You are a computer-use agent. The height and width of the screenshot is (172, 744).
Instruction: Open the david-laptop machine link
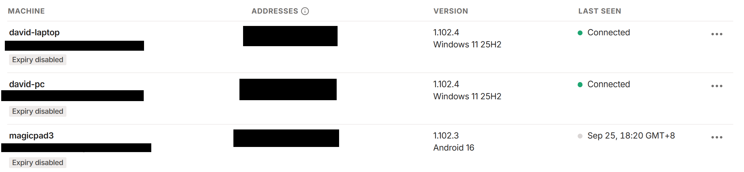pyautogui.click(x=34, y=32)
